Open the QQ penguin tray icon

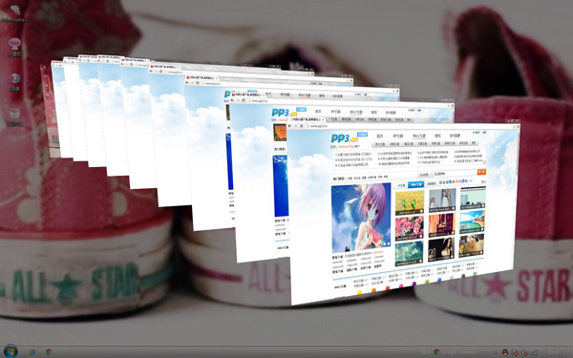click(505, 352)
